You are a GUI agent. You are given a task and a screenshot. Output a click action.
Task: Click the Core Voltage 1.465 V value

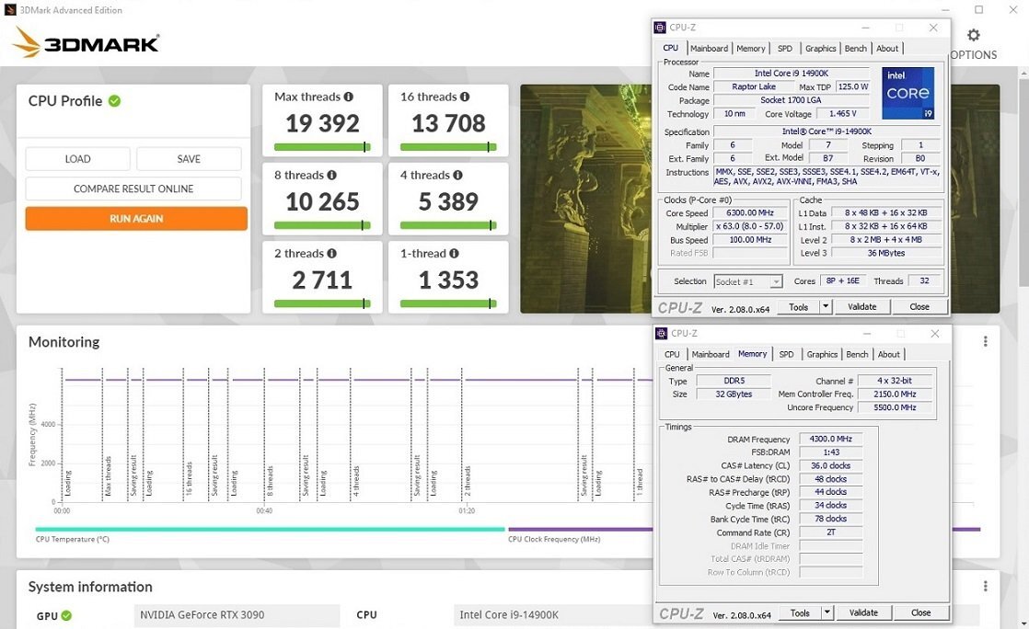click(x=843, y=113)
